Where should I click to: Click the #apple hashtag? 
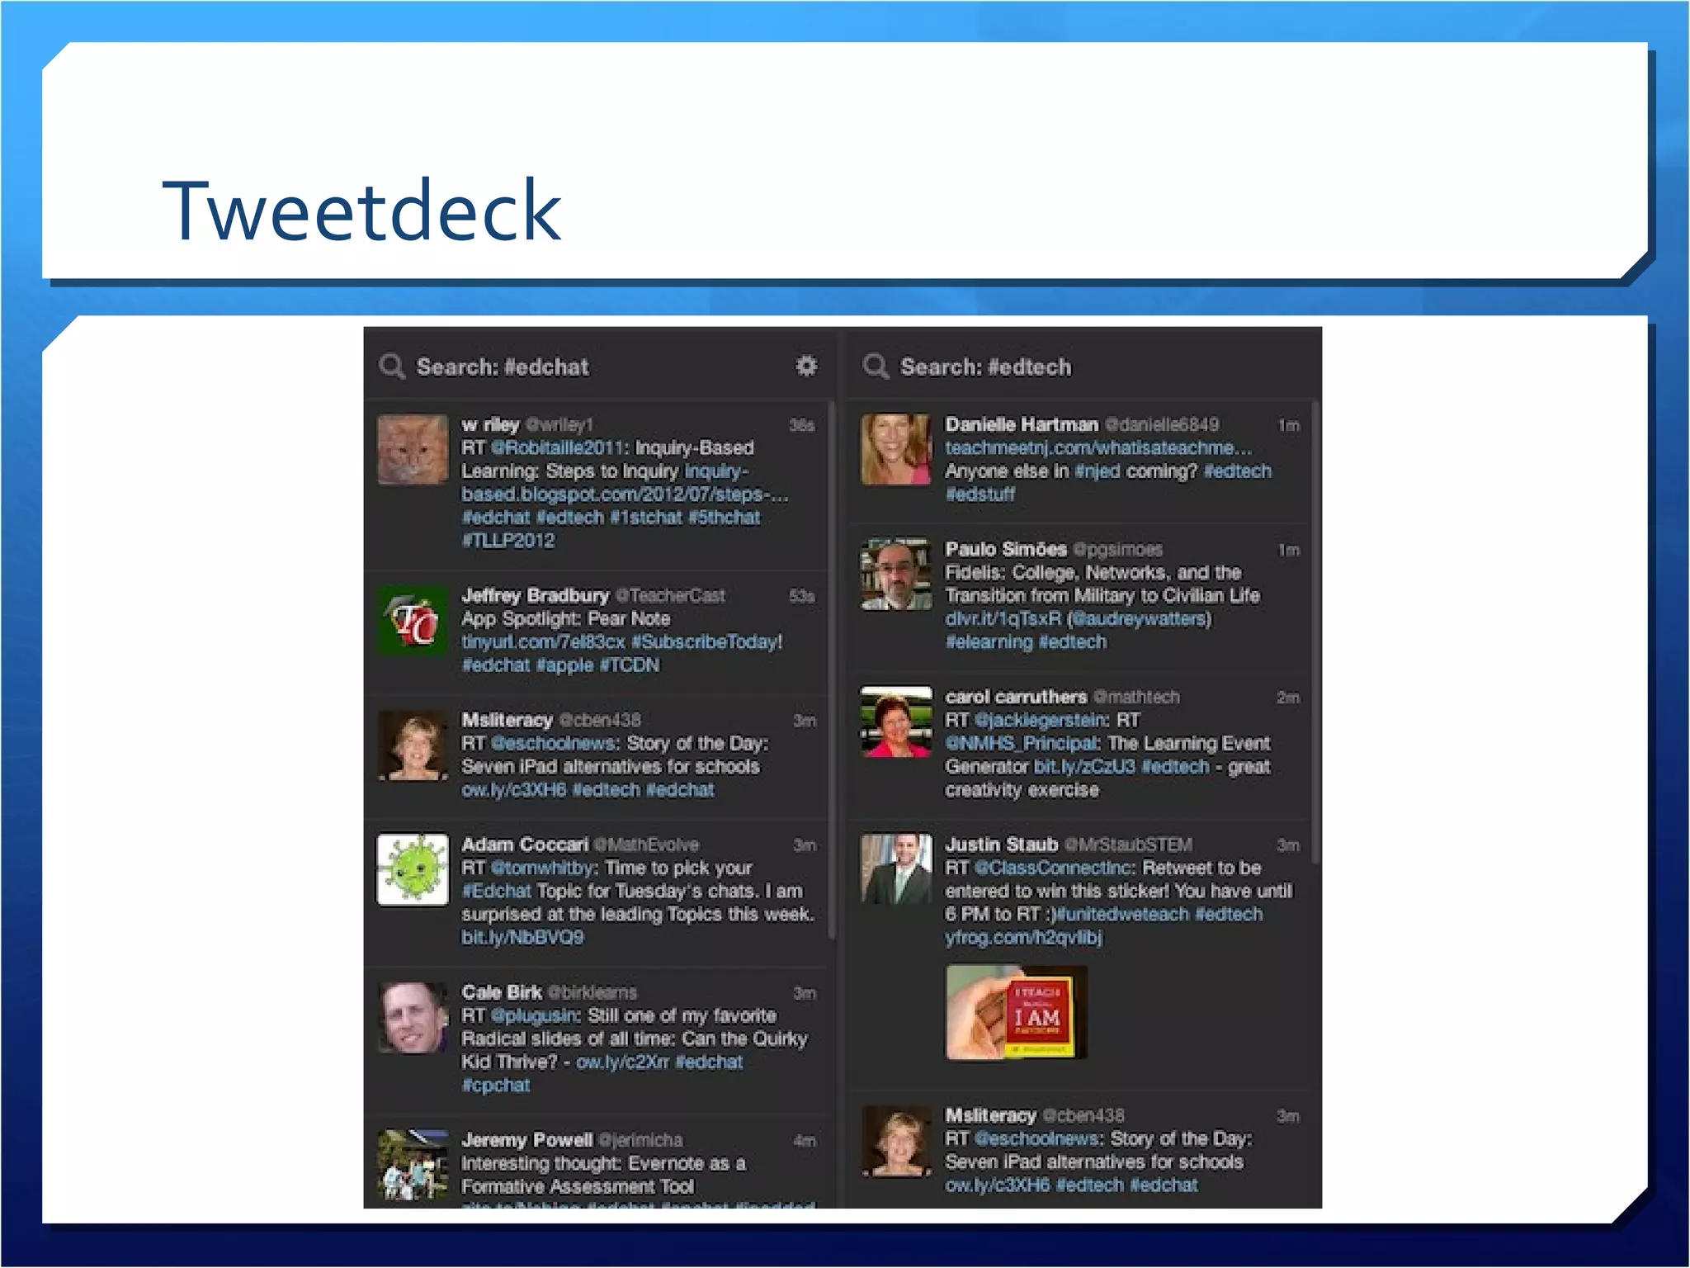pyautogui.click(x=564, y=665)
